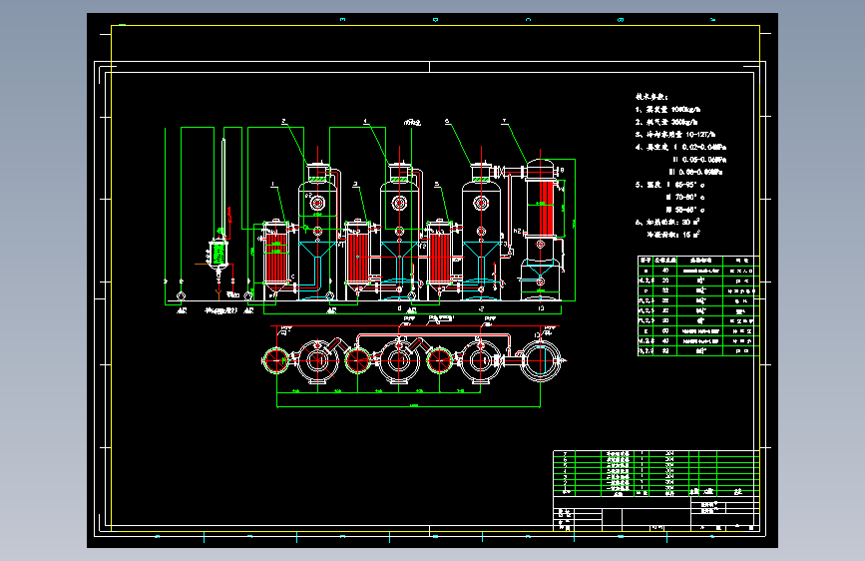Click the parts list table above title block

point(655,473)
